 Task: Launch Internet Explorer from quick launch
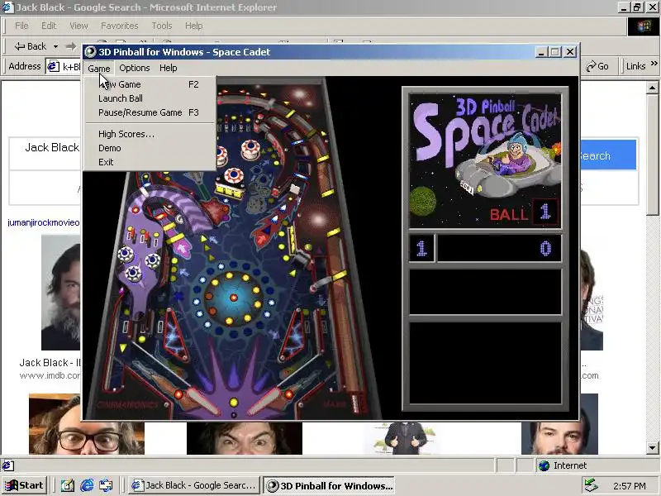point(87,486)
